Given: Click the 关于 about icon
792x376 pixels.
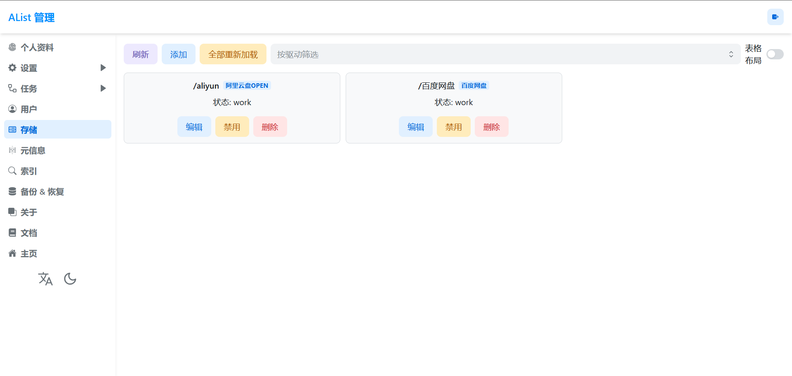Looking at the screenshot, I should (12, 212).
